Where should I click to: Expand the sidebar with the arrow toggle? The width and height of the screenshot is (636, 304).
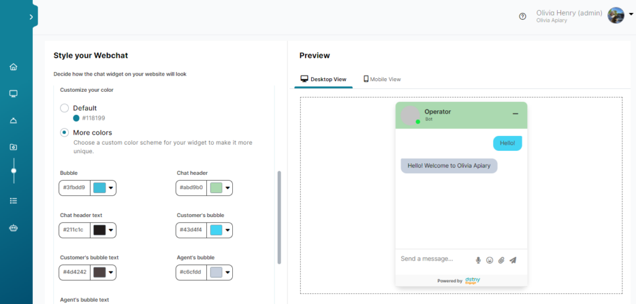(x=31, y=17)
